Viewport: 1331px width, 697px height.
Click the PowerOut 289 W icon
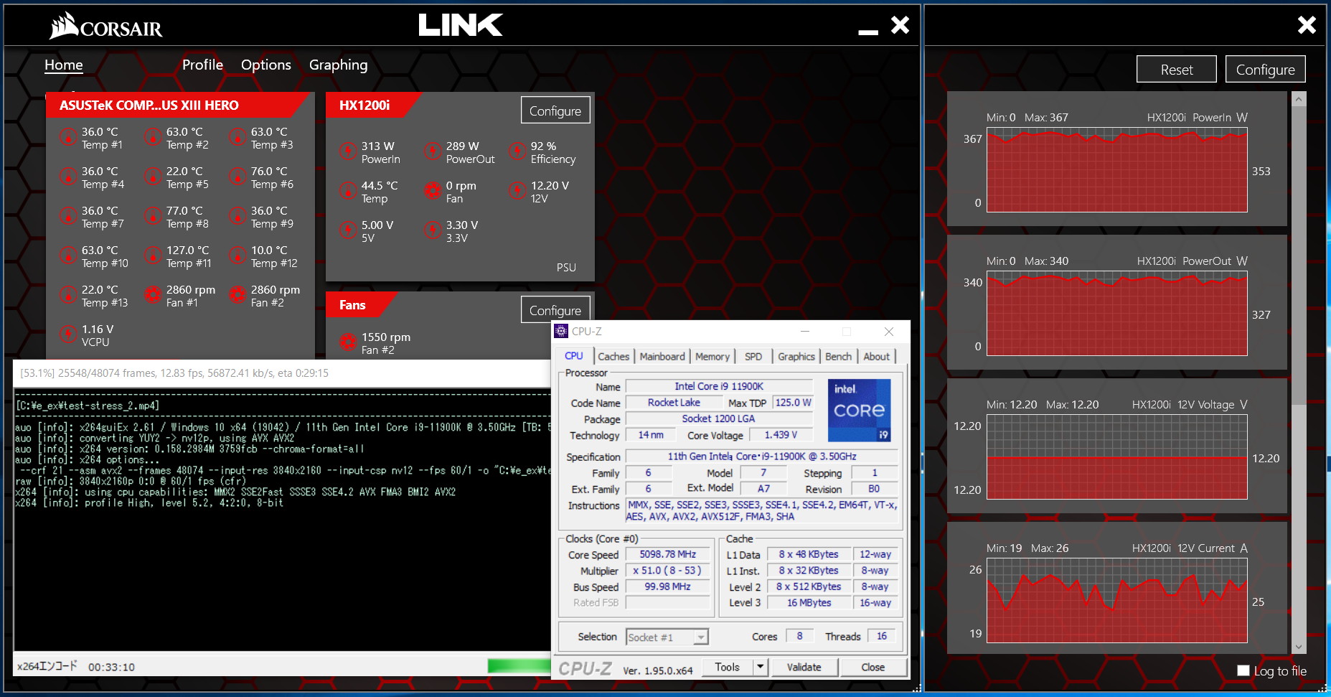tap(433, 151)
